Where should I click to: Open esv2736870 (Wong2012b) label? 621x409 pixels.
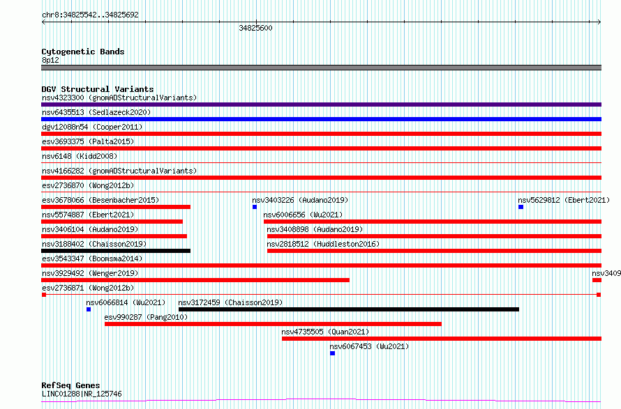click(x=88, y=185)
